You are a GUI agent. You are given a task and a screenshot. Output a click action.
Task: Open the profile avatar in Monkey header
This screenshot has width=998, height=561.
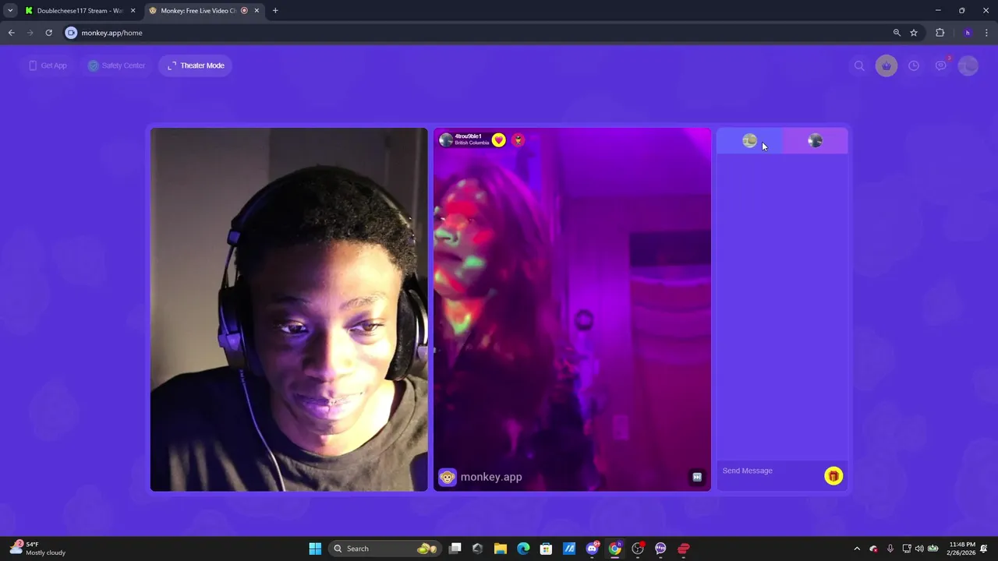[968, 66]
